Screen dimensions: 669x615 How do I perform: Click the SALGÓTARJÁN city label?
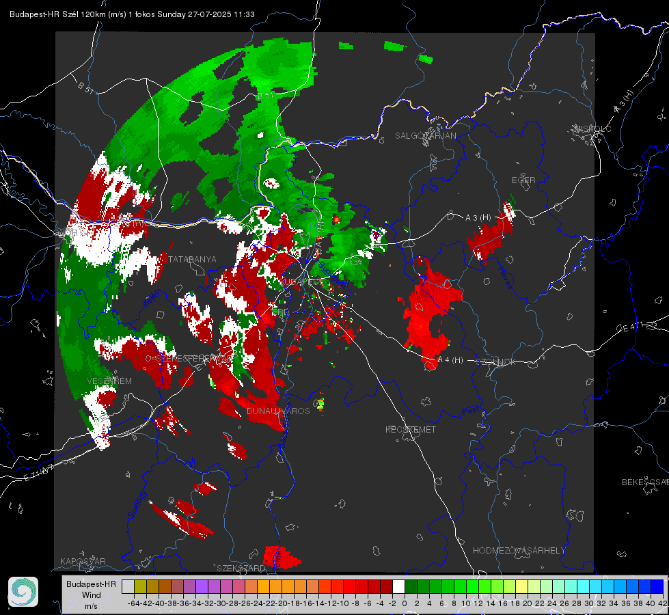425,136
